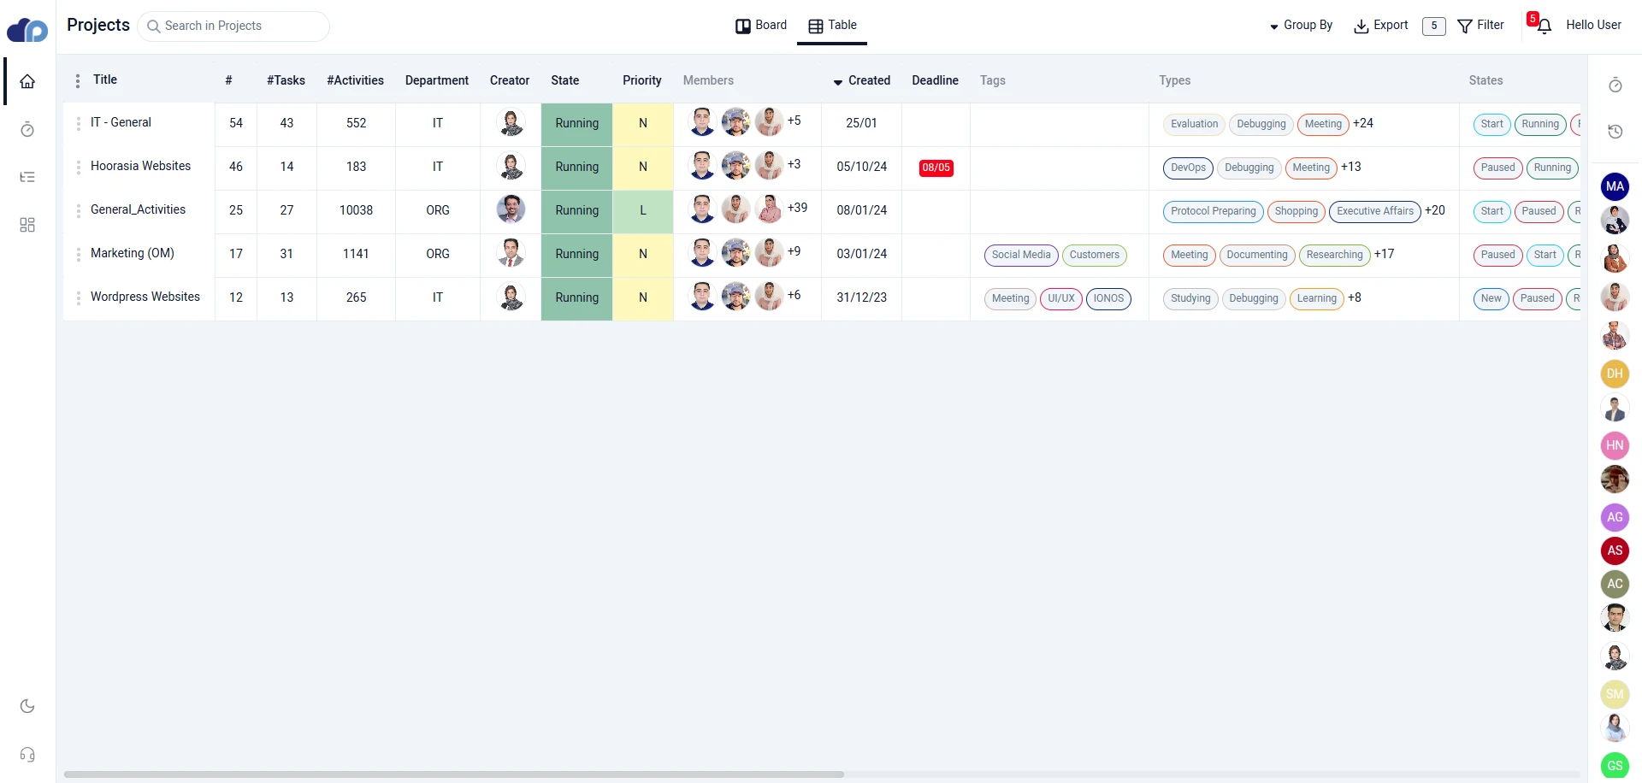Viewport: 1642px width, 783px height.
Task: Open the dashboard grid icon in sidebar
Action: tap(27, 225)
